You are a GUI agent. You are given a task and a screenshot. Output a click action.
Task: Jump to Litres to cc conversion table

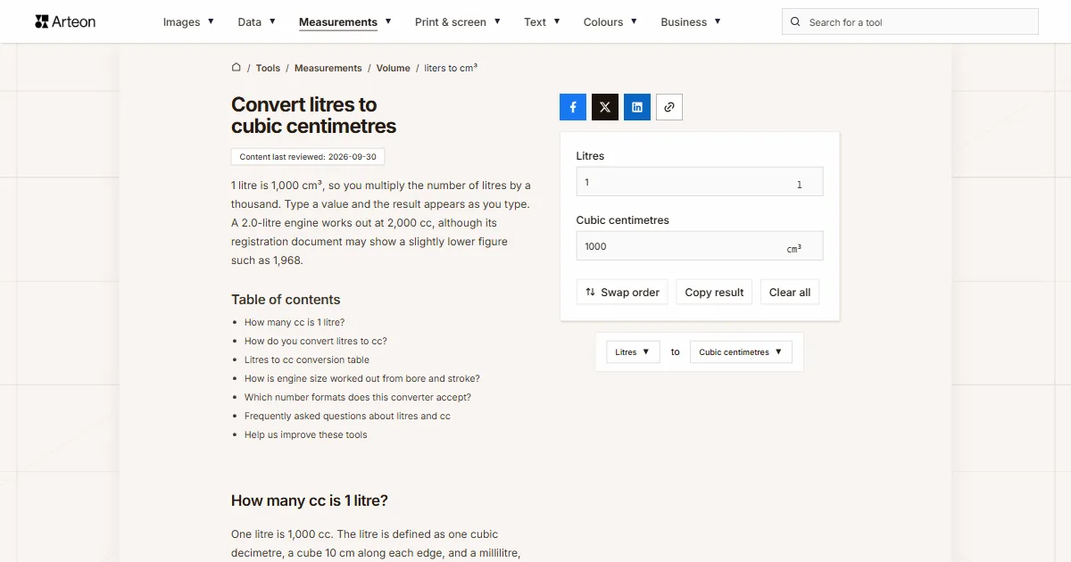pyautogui.click(x=307, y=360)
